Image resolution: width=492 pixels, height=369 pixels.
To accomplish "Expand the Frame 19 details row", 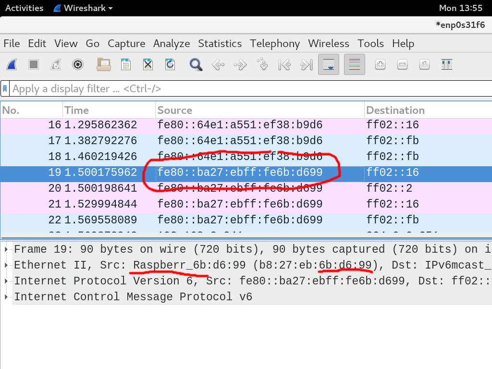I will click(6, 249).
